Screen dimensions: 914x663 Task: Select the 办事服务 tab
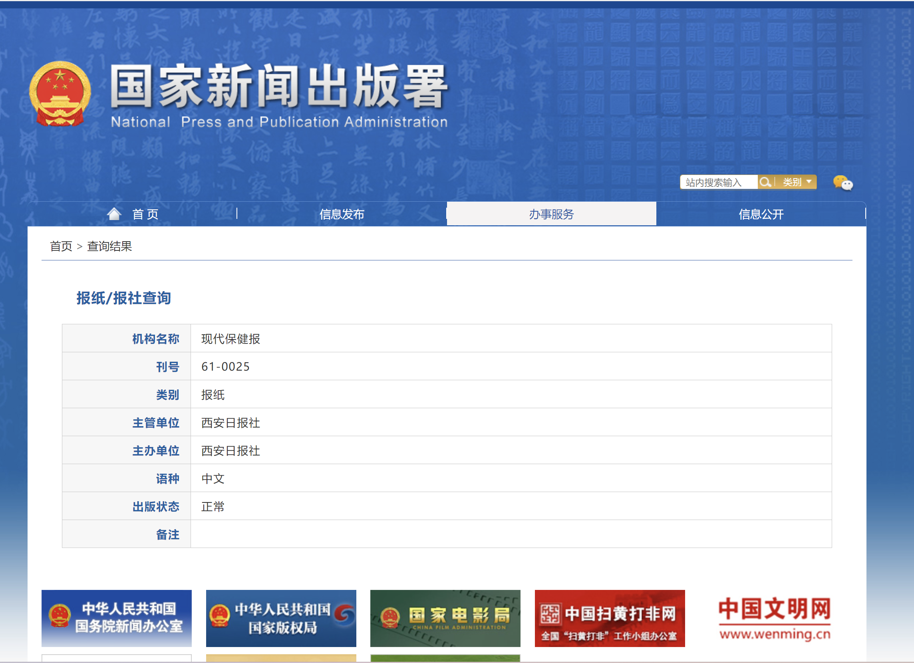551,214
